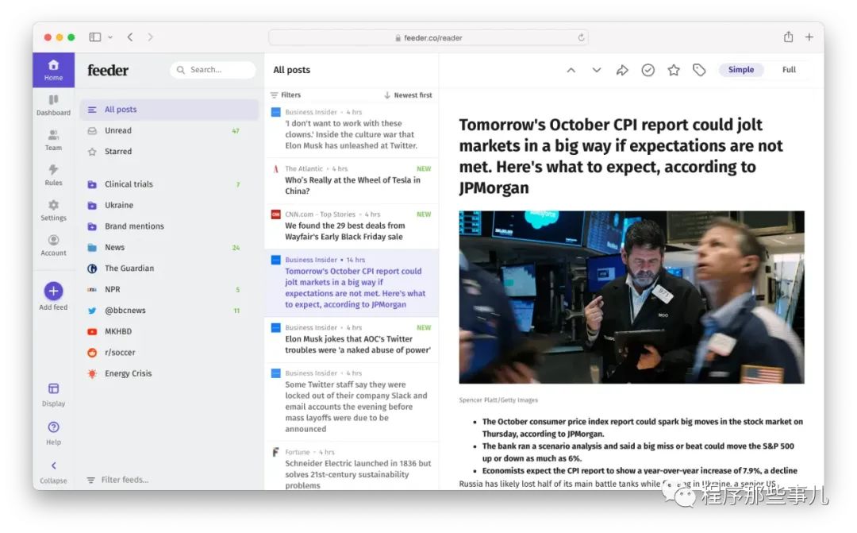Open the Ukraine folder
Screen dimensions: 857x533
click(x=170, y=205)
